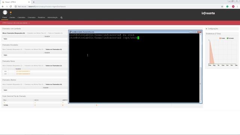Open the Chrome profile avatar
This screenshot has width=240, height=135.
point(233,7)
